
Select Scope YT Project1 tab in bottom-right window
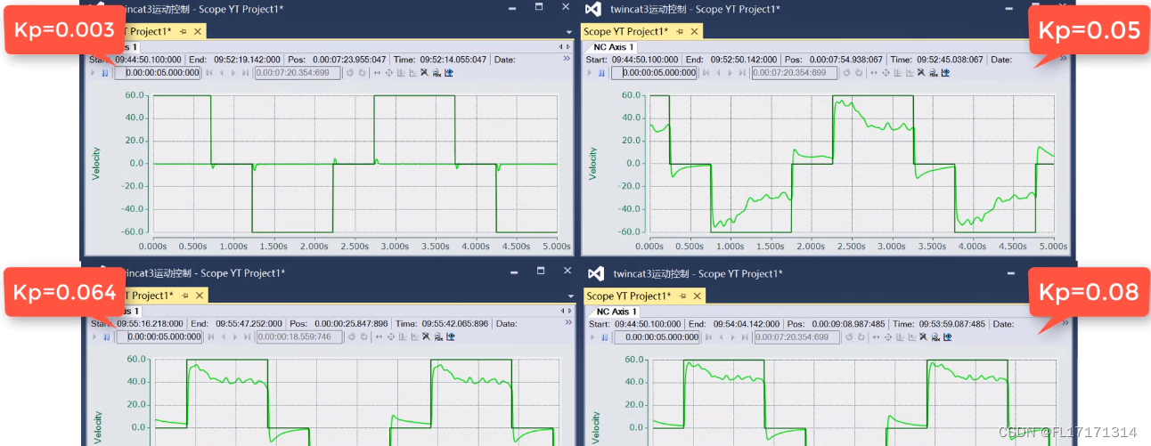(x=643, y=296)
